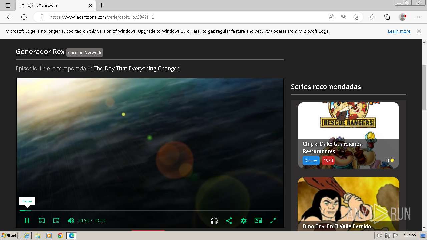
Task: Open Read aloud in address bar
Action: [x=331, y=17]
